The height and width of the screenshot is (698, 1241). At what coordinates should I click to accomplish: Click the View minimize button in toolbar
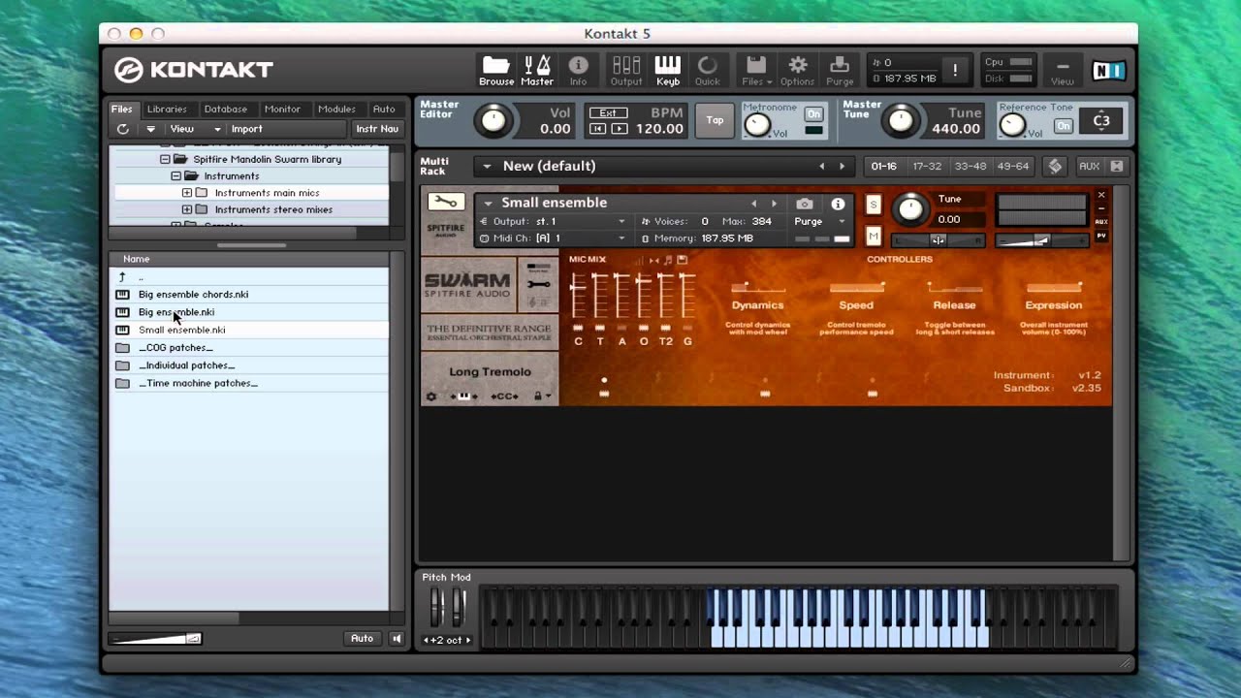pyautogui.click(x=1063, y=70)
